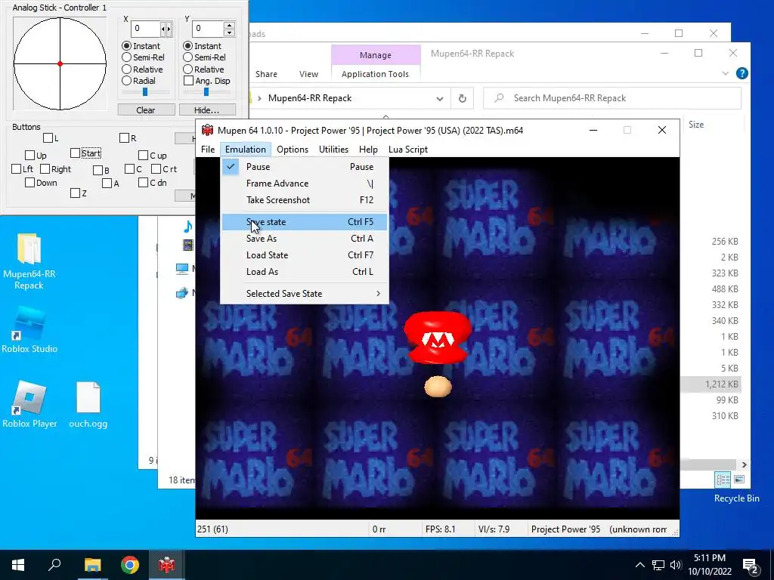
Task: Check the D-pad Down checkbox
Action: point(29,183)
